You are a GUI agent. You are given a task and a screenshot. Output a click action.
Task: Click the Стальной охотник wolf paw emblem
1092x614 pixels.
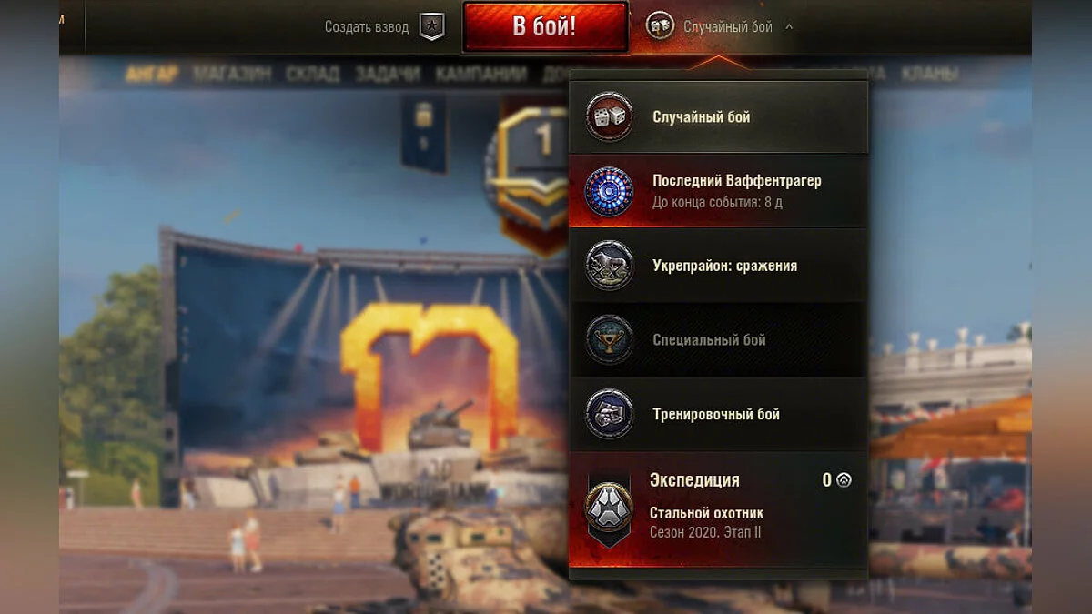(x=609, y=507)
